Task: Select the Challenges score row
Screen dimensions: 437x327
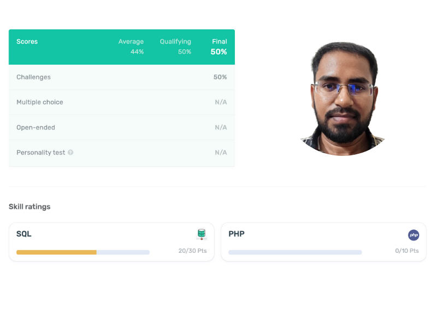Action: click(x=122, y=77)
